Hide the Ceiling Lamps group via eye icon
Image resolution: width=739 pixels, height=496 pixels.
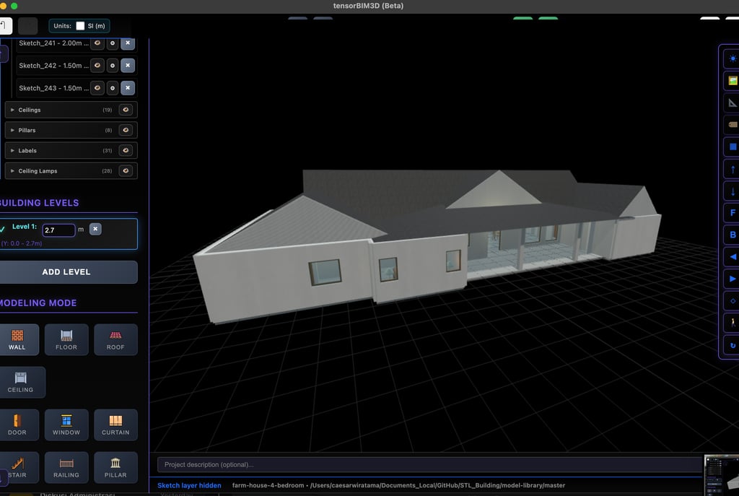tap(126, 170)
